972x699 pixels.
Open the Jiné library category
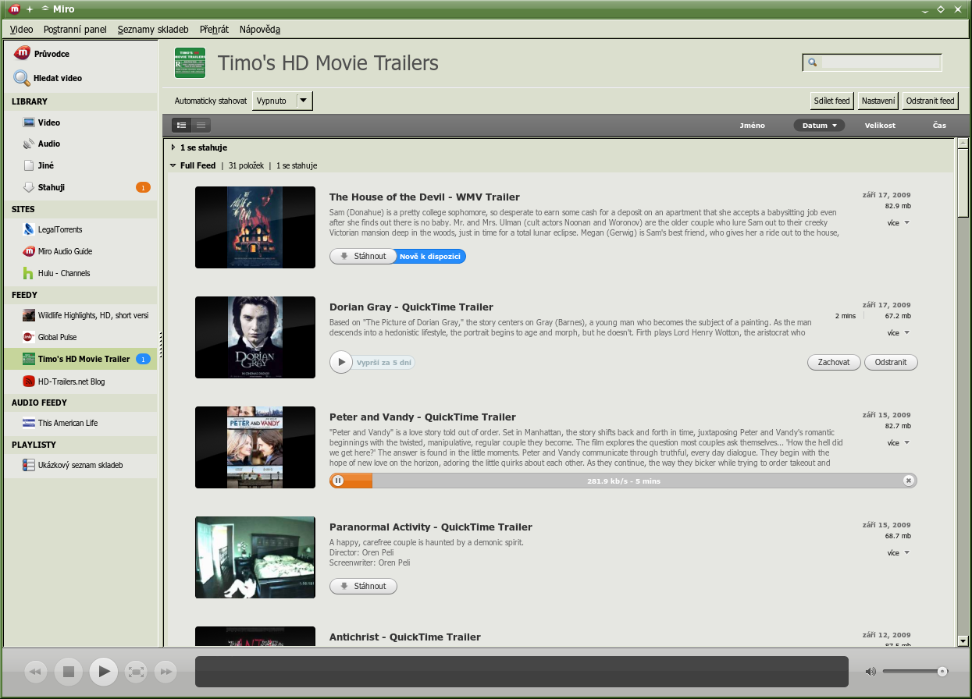click(x=80, y=165)
